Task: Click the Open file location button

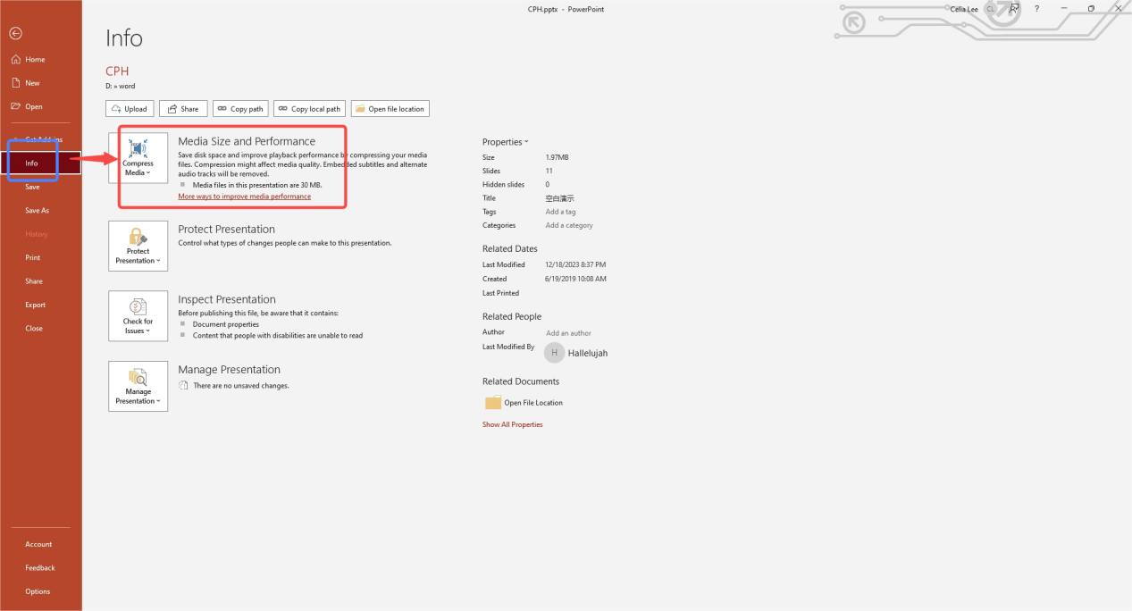Action: pyautogui.click(x=390, y=109)
